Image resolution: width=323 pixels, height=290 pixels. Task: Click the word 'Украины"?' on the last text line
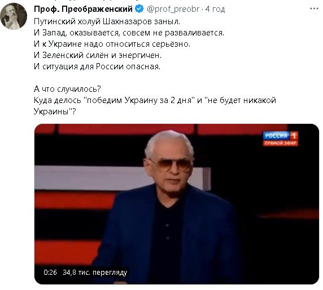pyautogui.click(x=55, y=111)
